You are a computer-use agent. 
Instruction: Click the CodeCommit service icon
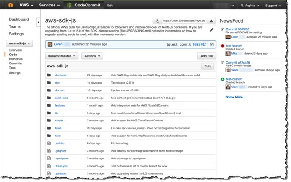[69, 5]
